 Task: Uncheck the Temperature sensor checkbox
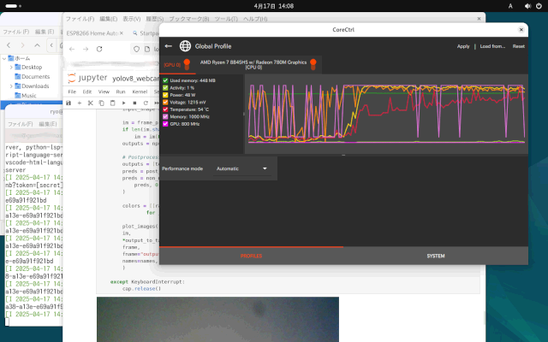click(165, 109)
